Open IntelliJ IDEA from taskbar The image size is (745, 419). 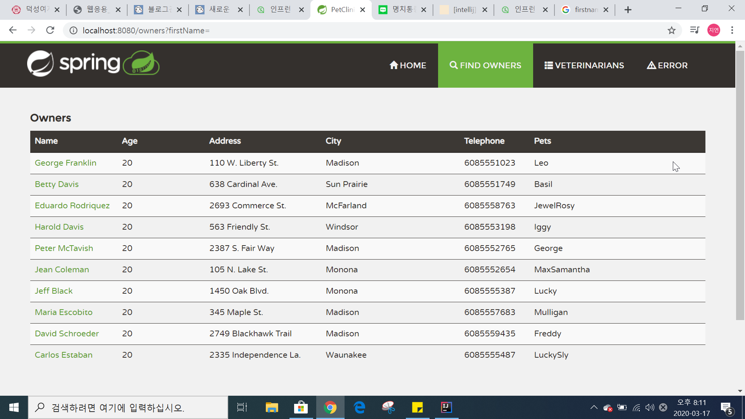click(447, 407)
